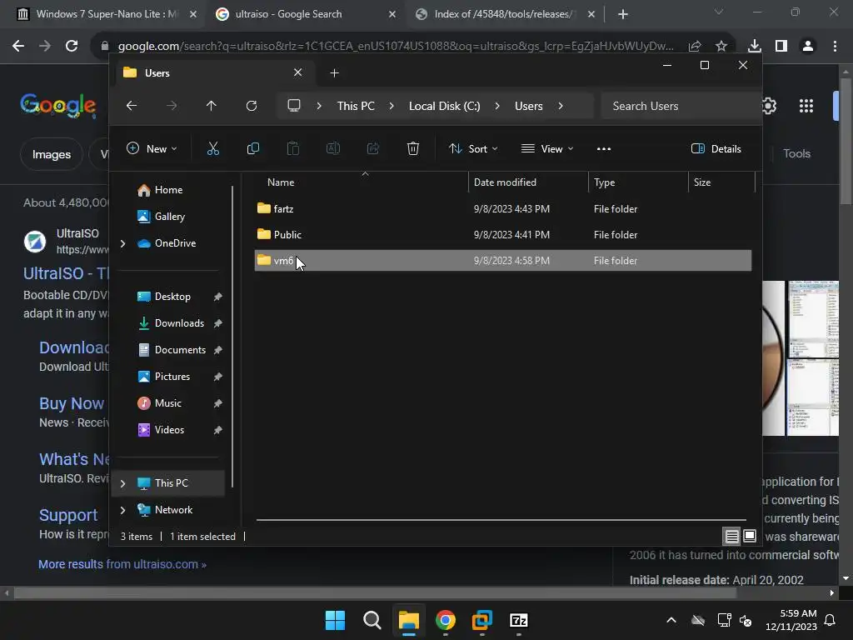Open Buy Now link in Google results
This screenshot has width=853, height=640.
click(72, 403)
